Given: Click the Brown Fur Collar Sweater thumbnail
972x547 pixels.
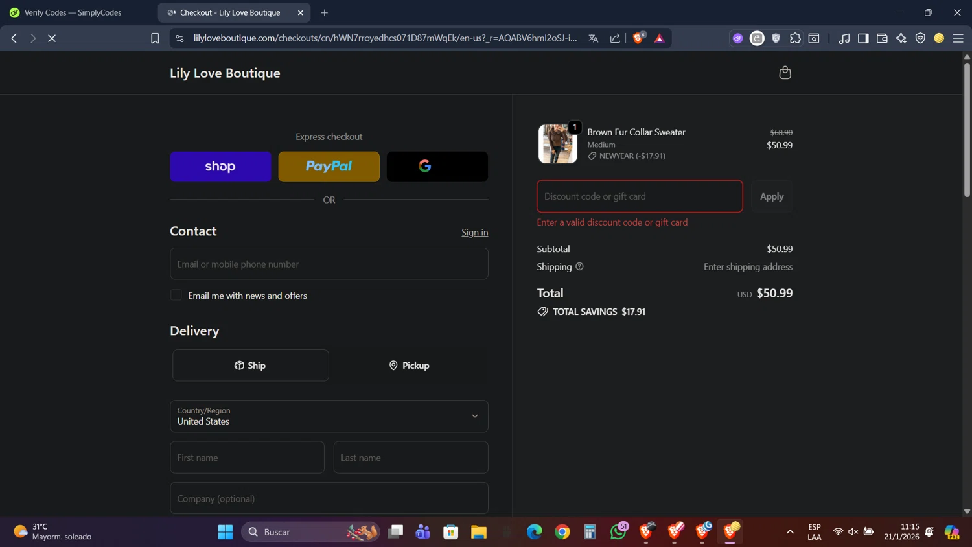Looking at the screenshot, I should pyautogui.click(x=557, y=144).
